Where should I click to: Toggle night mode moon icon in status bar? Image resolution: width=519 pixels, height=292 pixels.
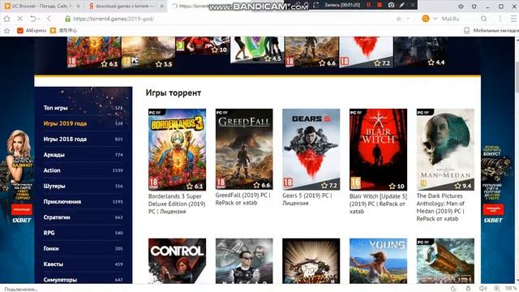453,289
